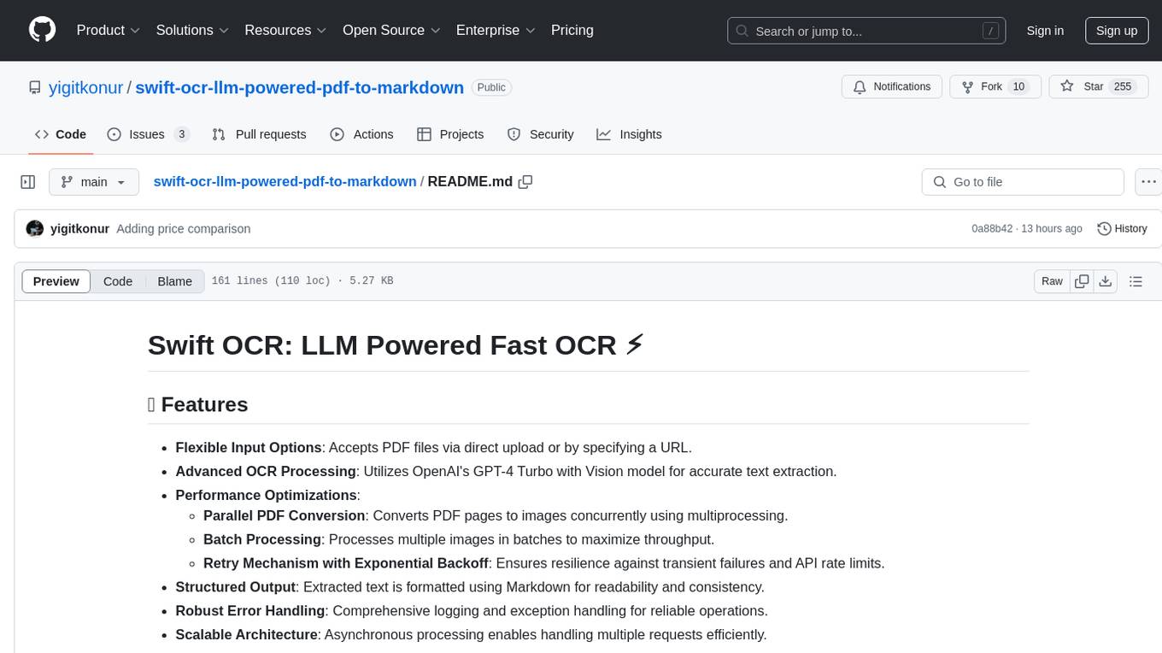Click the fork count 10
This screenshot has height=653, width=1162.
(x=1018, y=86)
